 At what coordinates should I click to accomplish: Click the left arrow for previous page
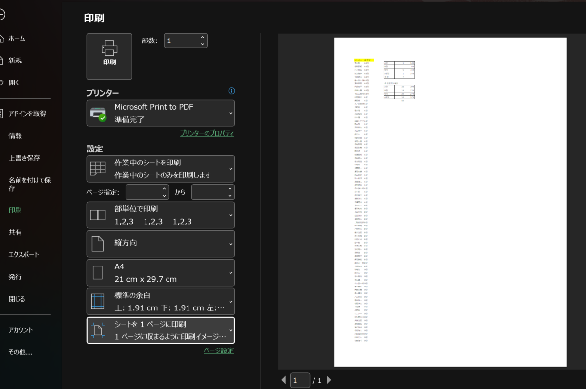click(284, 380)
